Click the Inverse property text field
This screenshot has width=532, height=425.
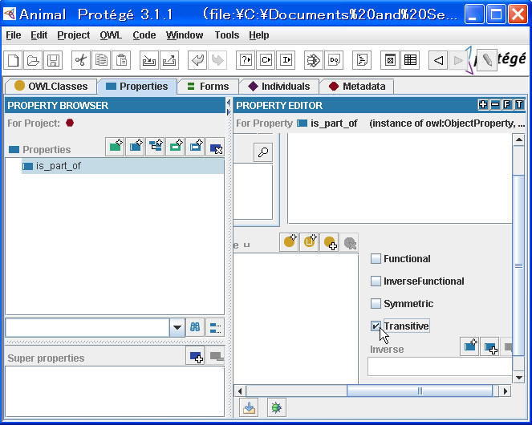click(x=439, y=366)
